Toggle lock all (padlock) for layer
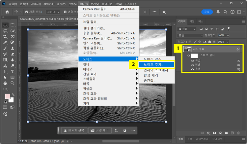The width and height of the screenshot is (247, 144). click(x=209, y=42)
